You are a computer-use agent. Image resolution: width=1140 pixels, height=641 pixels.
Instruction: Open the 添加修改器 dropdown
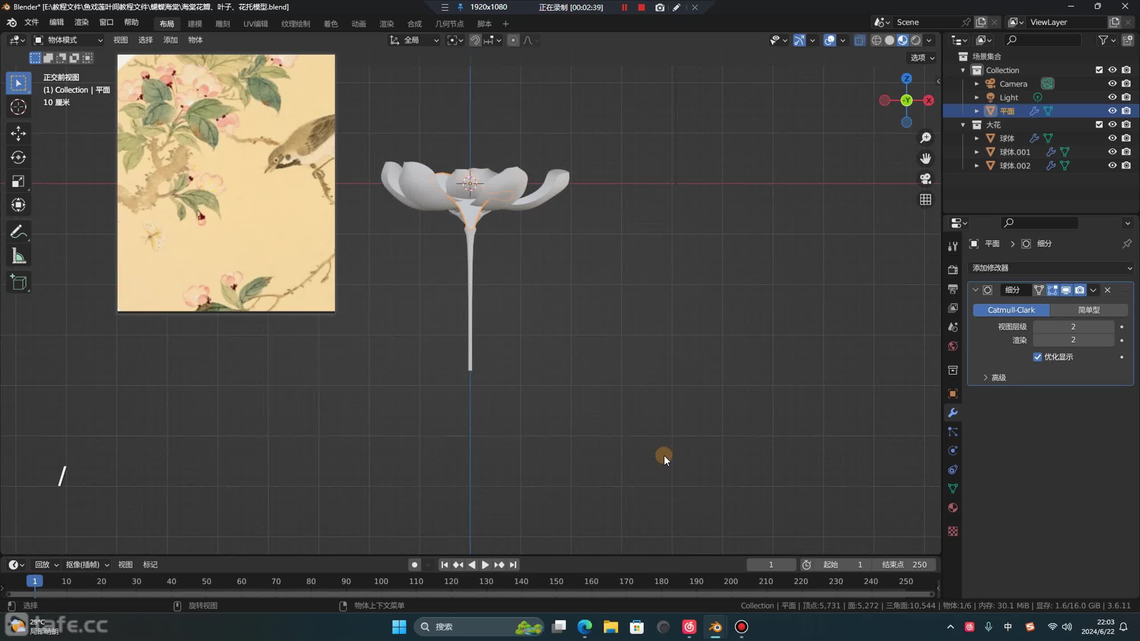[1051, 268]
